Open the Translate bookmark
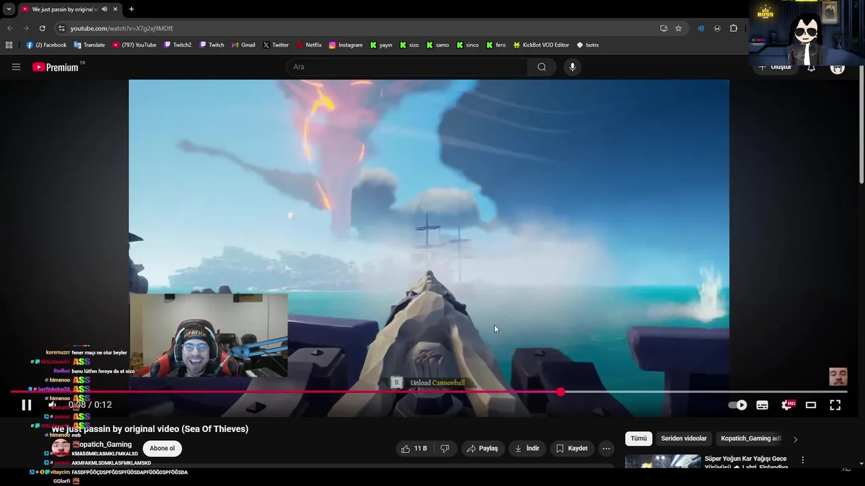The image size is (865, 486). (x=89, y=45)
